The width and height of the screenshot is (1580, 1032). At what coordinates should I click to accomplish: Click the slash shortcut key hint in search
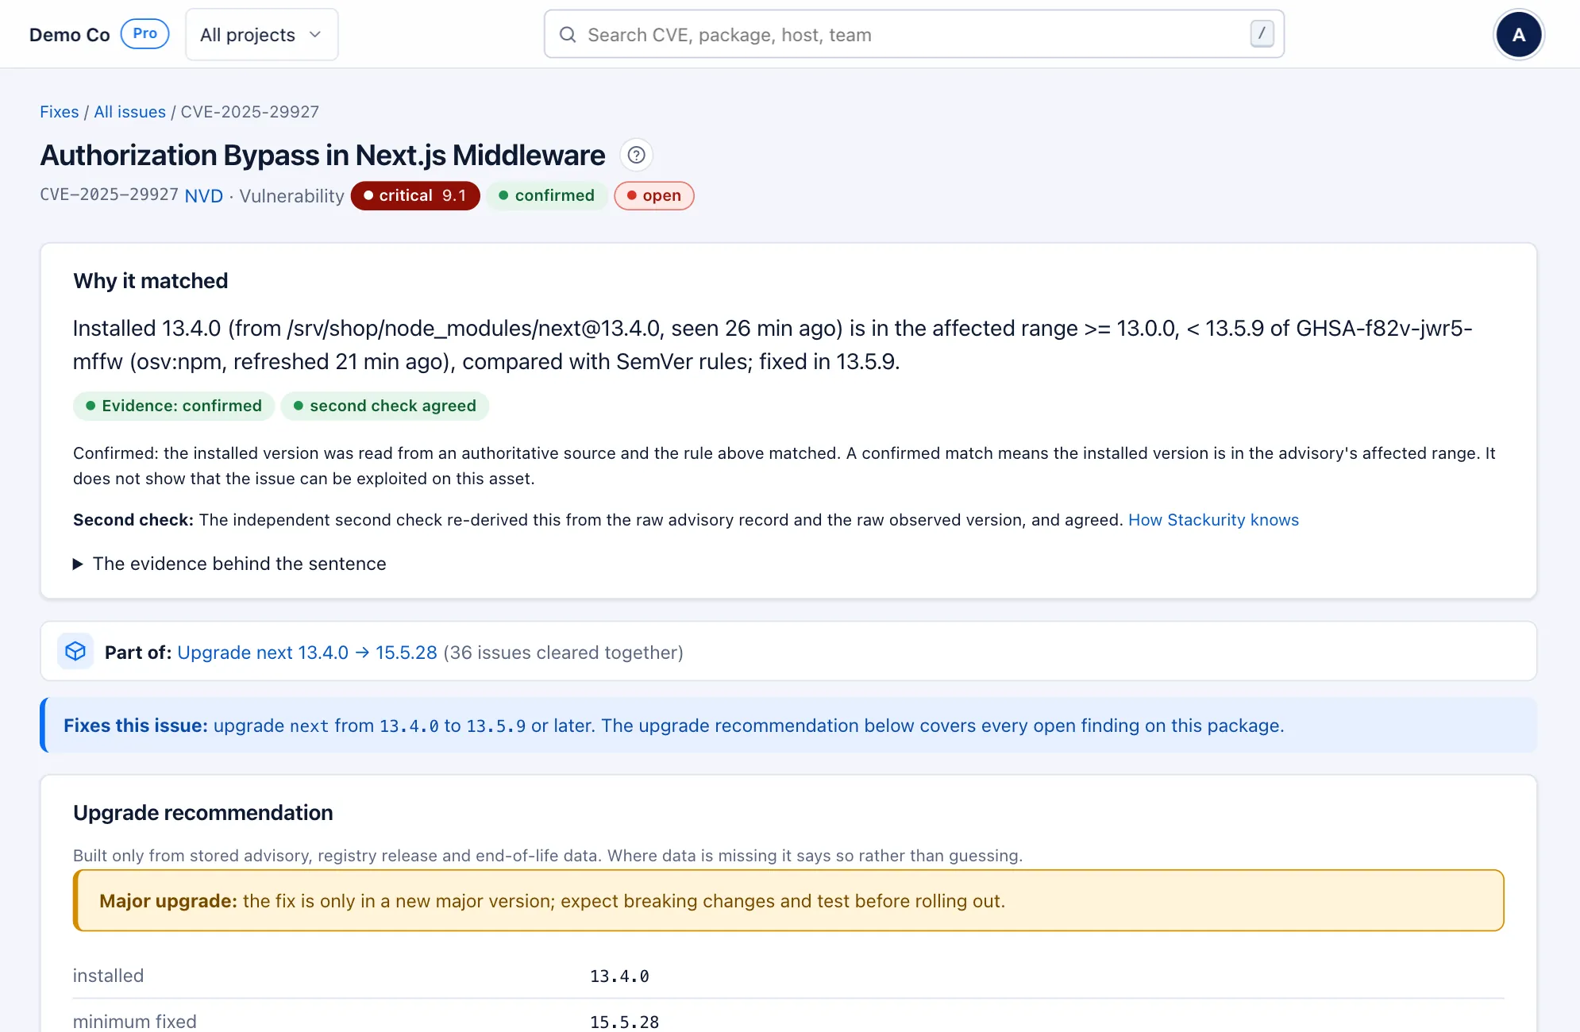pos(1262,34)
